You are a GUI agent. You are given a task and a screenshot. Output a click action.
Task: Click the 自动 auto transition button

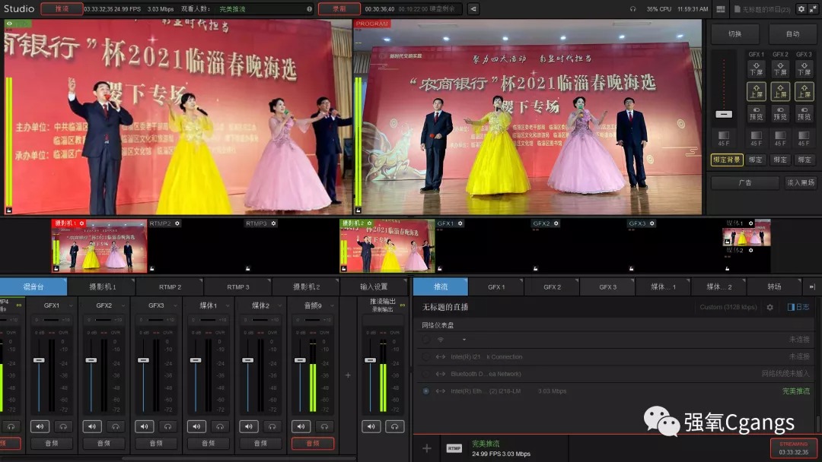(x=792, y=34)
